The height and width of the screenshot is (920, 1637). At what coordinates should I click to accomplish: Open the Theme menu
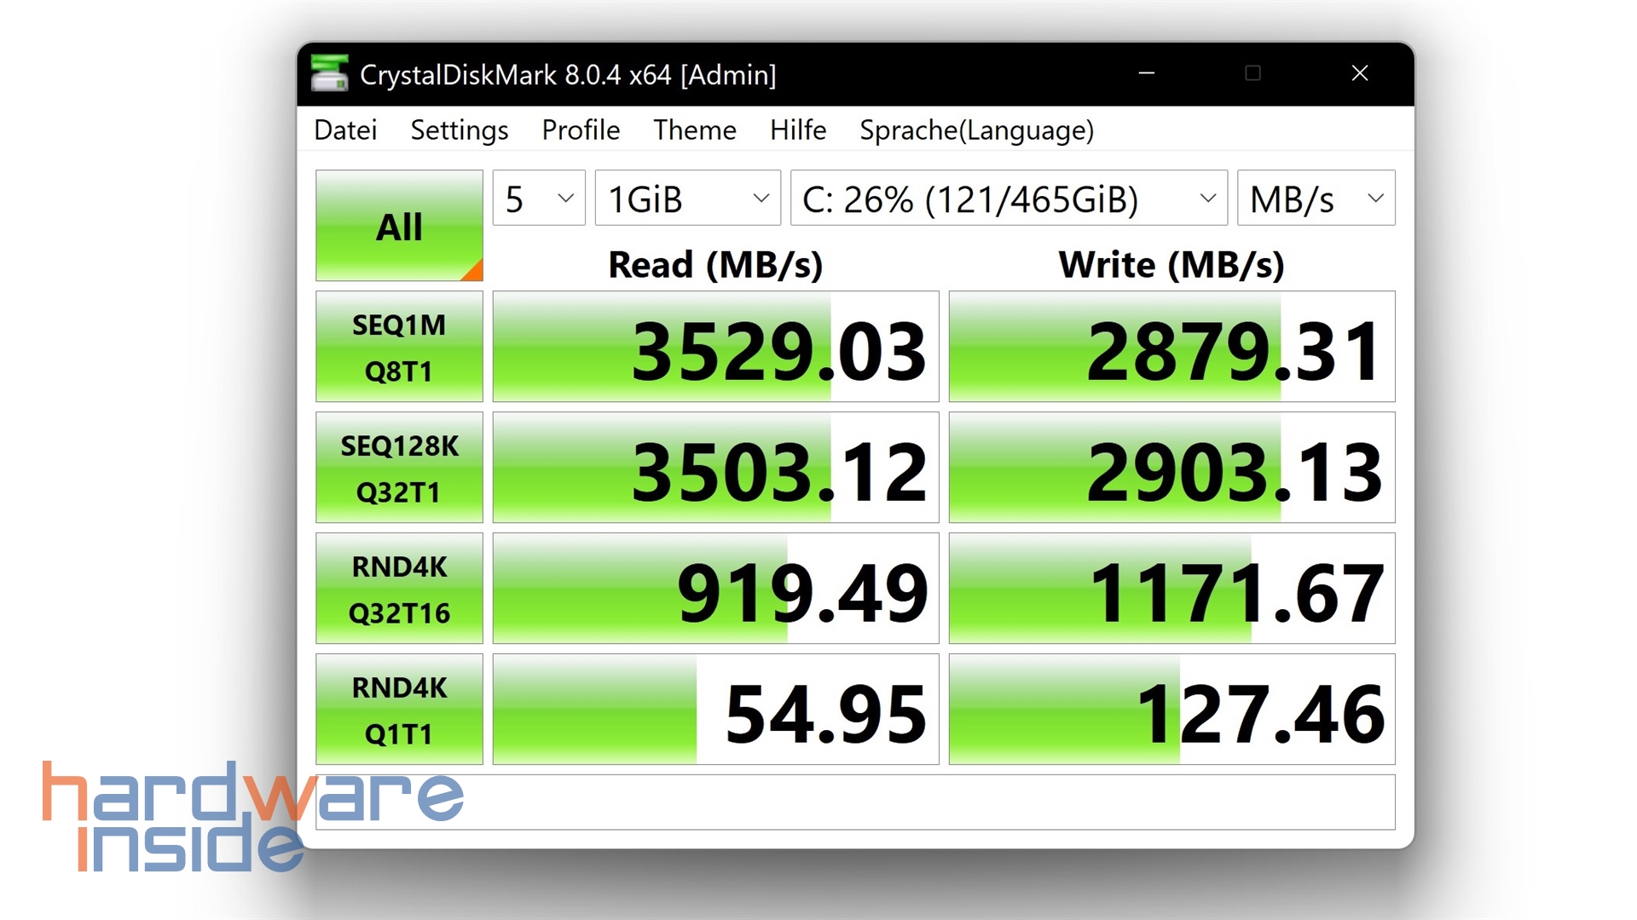[694, 129]
